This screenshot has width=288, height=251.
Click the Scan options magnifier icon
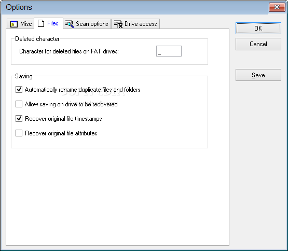pyautogui.click(x=70, y=24)
